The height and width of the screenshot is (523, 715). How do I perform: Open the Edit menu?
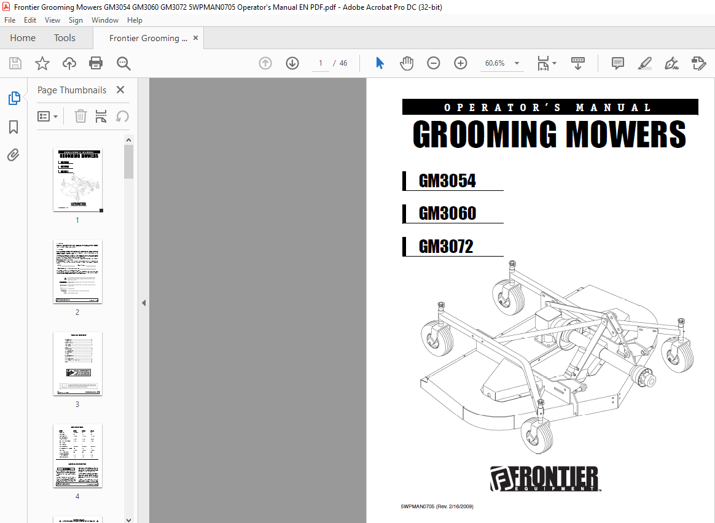point(30,20)
